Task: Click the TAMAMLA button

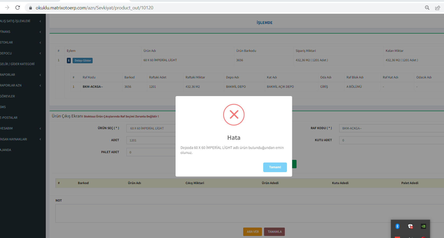Action: [274, 232]
